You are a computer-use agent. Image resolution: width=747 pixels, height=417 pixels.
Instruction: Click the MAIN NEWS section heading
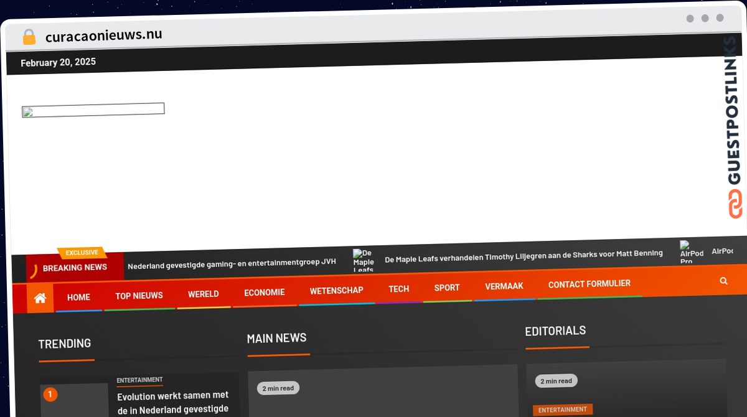point(276,338)
